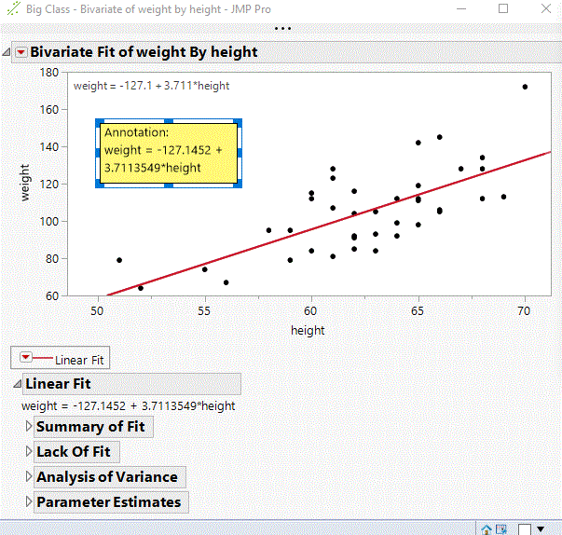Click the yellow Annotation note box

point(169,152)
